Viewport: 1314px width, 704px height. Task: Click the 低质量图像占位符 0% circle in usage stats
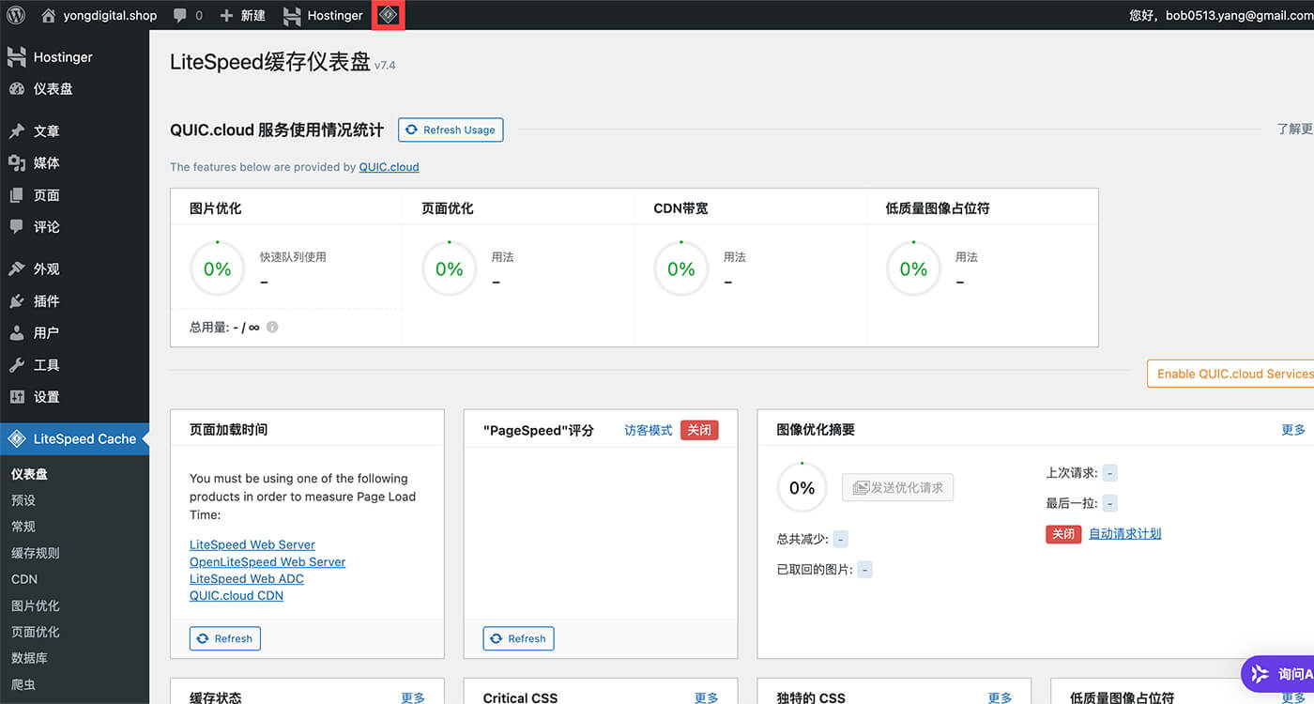(x=913, y=268)
